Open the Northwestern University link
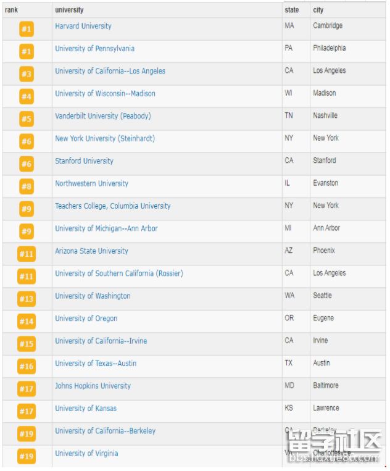The image size is (390, 471). coord(91,183)
